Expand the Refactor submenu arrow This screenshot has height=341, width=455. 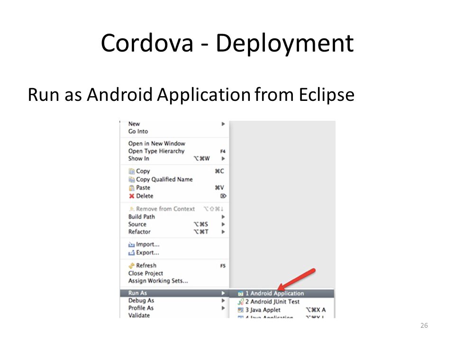223,232
